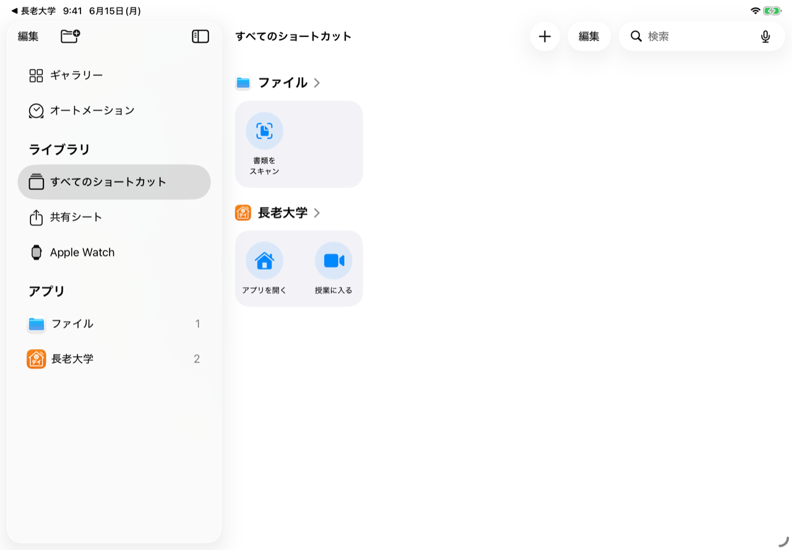Viewport: 792px width, 550px height.
Task: Click the ファイル folder icon in header
Action: tap(243, 83)
